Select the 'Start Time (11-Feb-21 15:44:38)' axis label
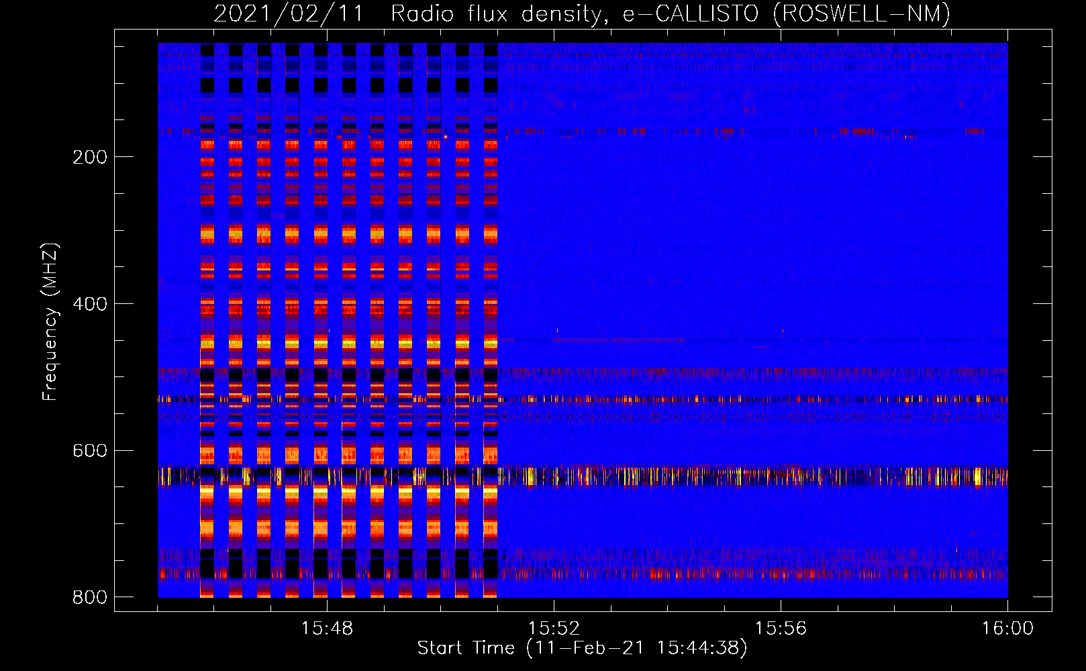The image size is (1086, 671). click(x=582, y=648)
